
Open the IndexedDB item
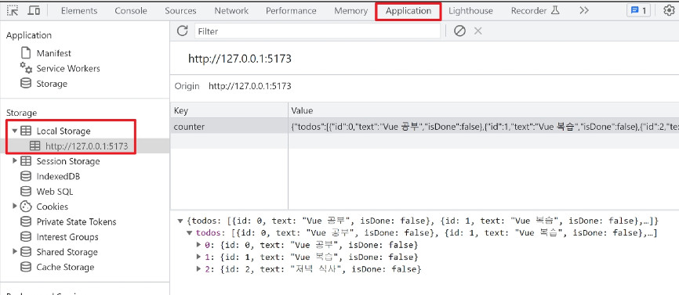[58, 176]
